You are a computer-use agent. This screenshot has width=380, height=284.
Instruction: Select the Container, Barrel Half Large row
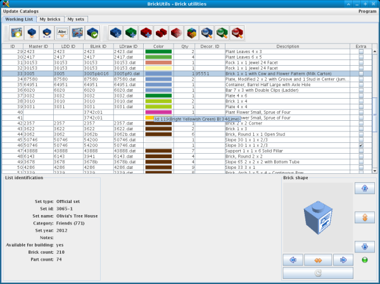click(x=187, y=85)
